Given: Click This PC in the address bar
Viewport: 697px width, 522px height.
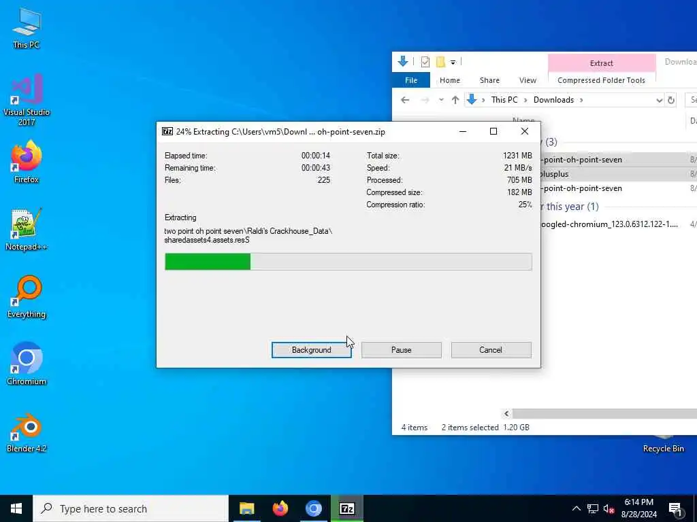Looking at the screenshot, I should coord(504,100).
